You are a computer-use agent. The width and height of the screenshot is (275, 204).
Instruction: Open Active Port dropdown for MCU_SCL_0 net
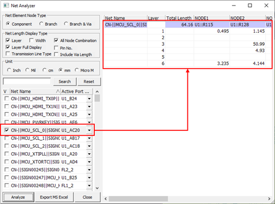(x=89, y=130)
